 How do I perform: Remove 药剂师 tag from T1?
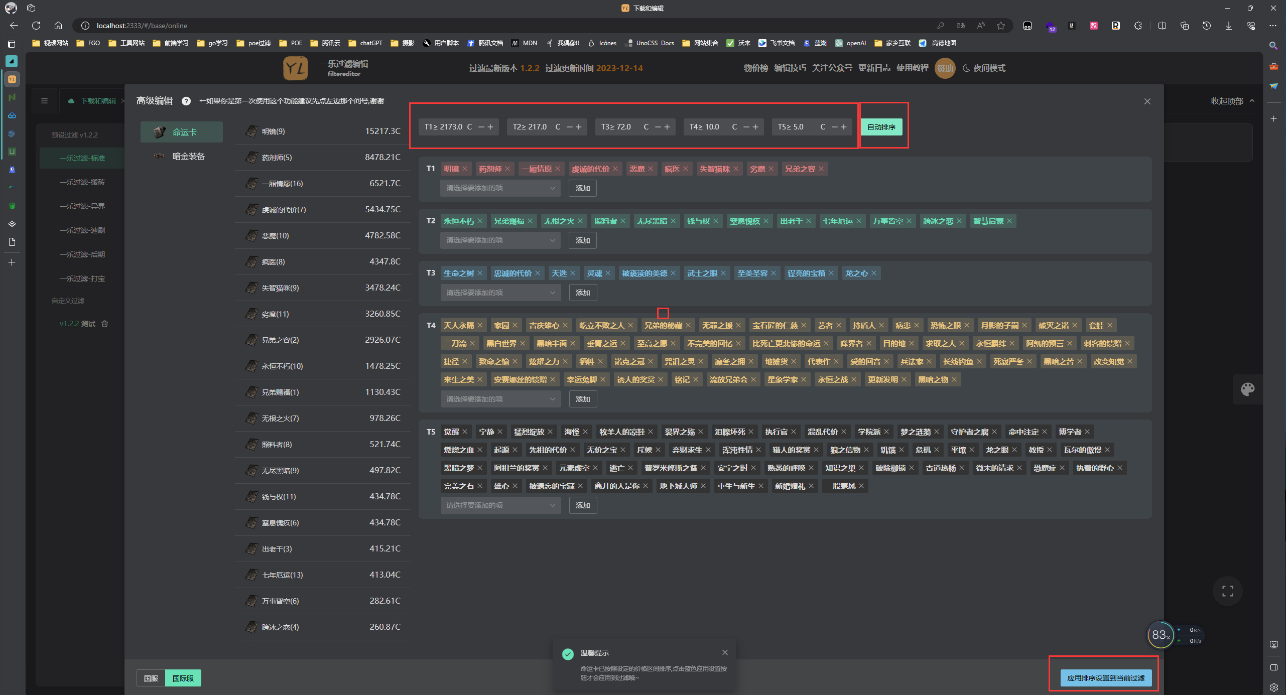[507, 169]
